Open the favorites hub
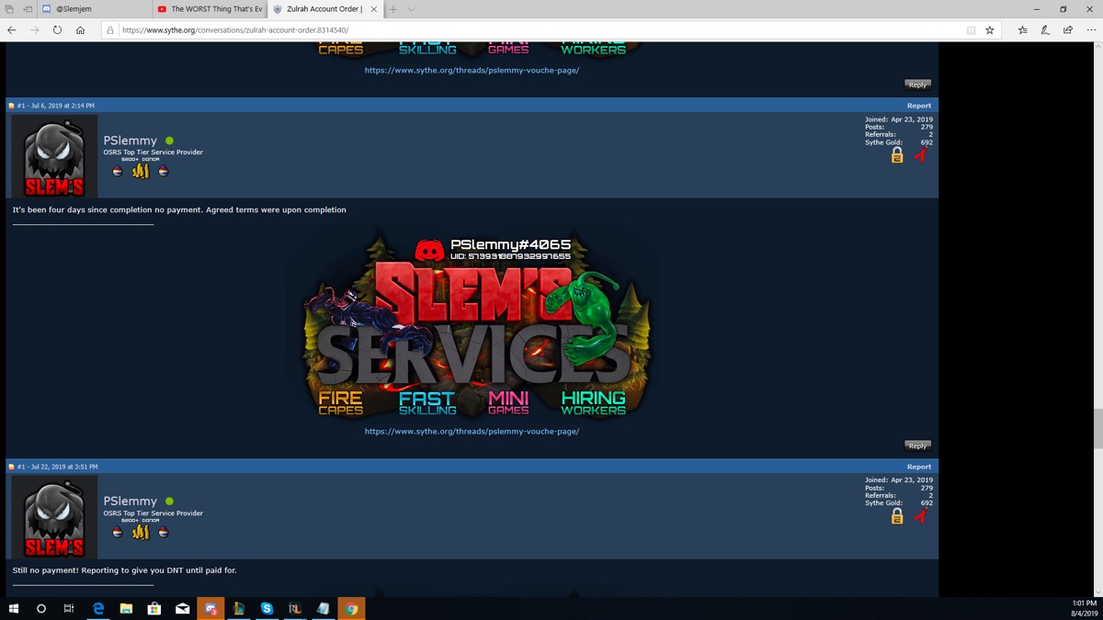1103x620 pixels. point(1022,30)
